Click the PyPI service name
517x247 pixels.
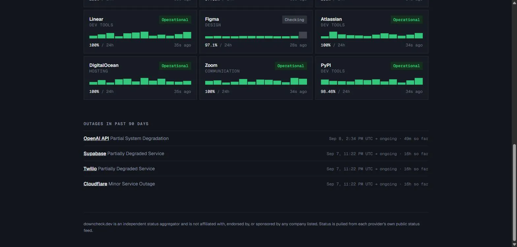tap(326, 65)
